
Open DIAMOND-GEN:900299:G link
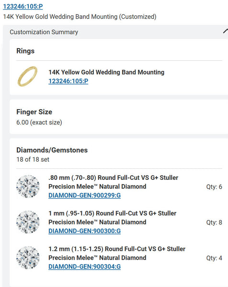(x=84, y=195)
